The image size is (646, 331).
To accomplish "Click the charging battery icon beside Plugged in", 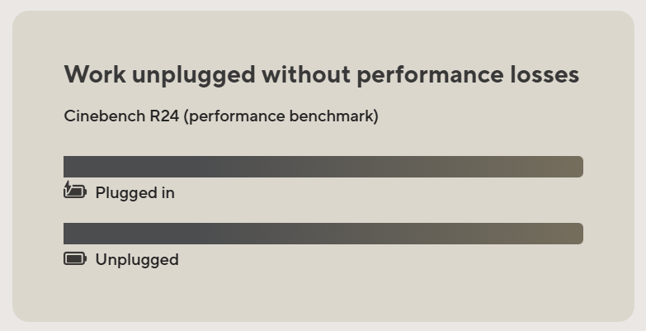I will (75, 190).
